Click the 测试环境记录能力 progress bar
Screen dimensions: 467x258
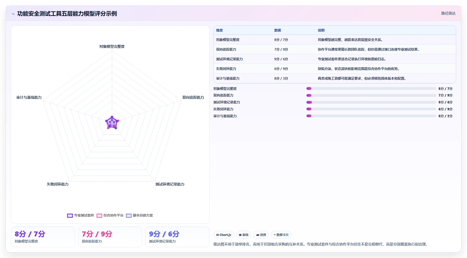point(371,102)
